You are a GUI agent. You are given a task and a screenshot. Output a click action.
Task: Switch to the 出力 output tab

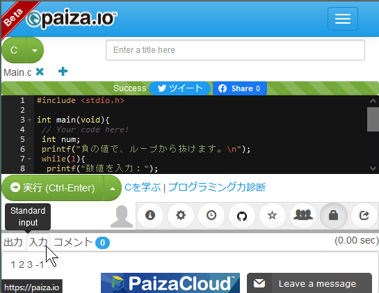coord(13,242)
